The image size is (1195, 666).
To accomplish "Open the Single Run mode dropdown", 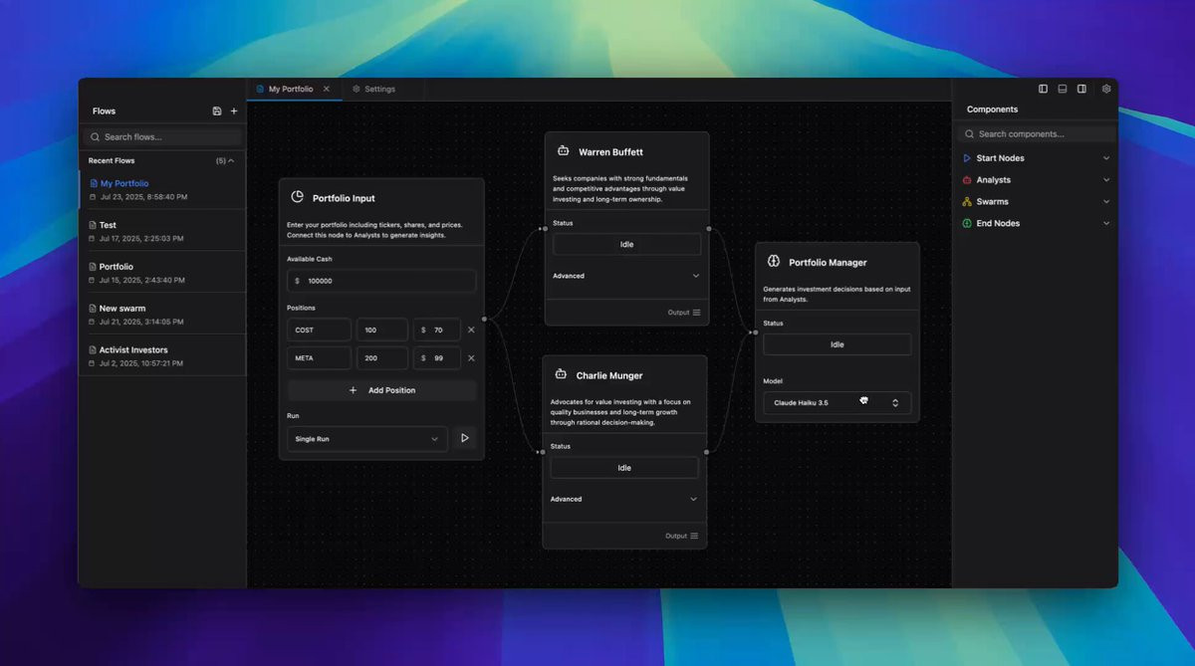I will click(367, 439).
